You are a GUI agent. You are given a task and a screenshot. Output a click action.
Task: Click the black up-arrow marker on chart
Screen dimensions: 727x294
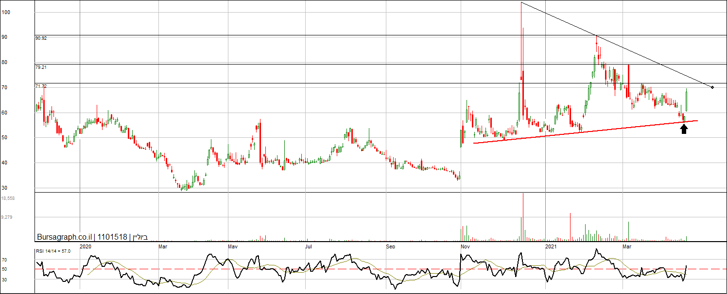pos(684,129)
